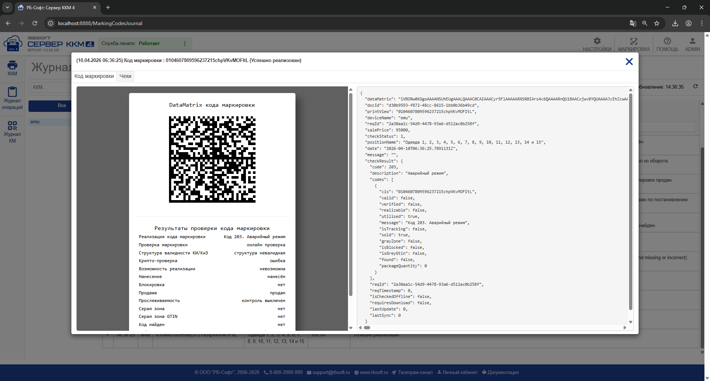Image resolution: width=710 pixels, height=381 pixels.
Task: Open print service three-dot menu
Action: (185, 44)
